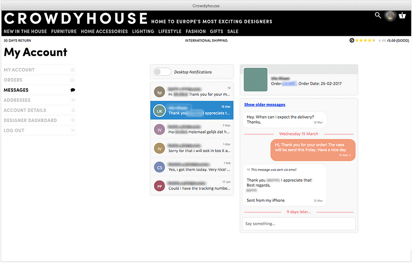Open the Gifts menu

217,31
